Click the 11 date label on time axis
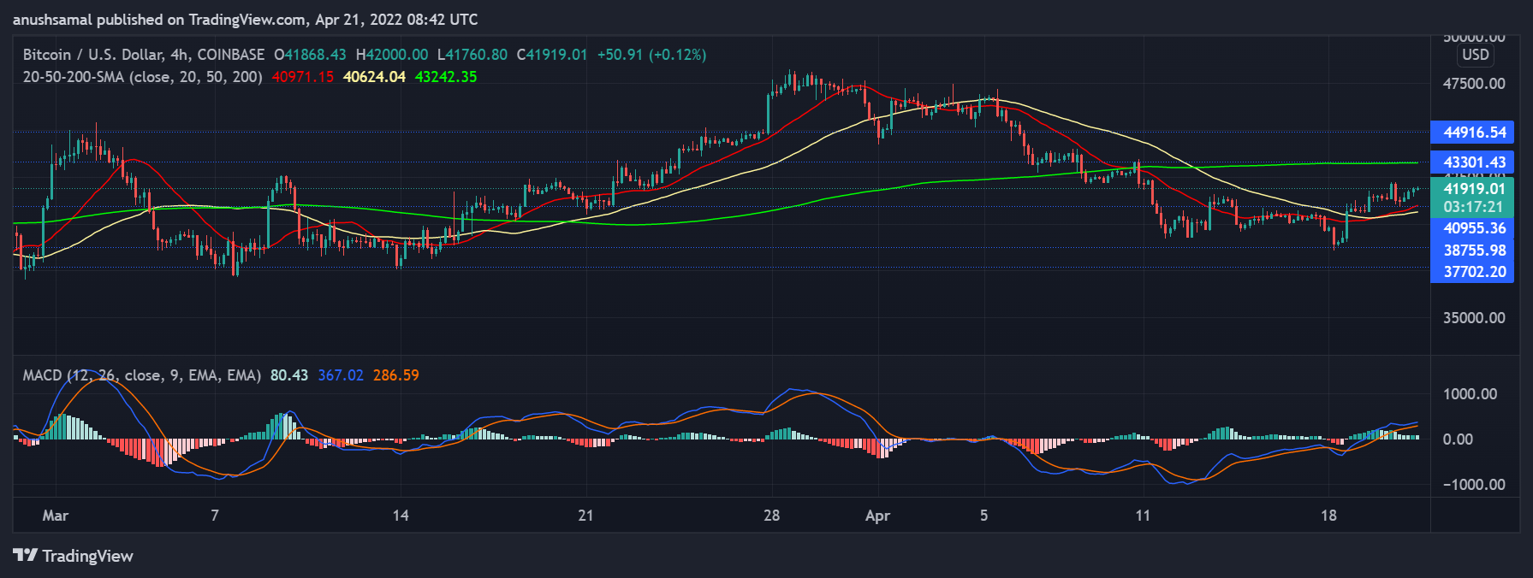 click(x=1143, y=516)
